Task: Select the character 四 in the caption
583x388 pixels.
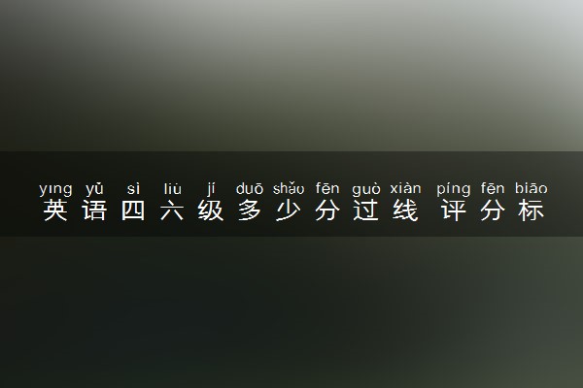Action: click(133, 210)
